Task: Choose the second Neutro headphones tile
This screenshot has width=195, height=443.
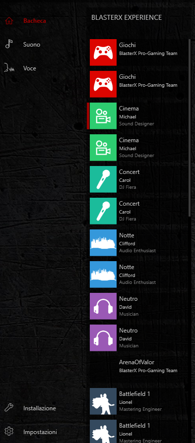Action: click(x=103, y=337)
